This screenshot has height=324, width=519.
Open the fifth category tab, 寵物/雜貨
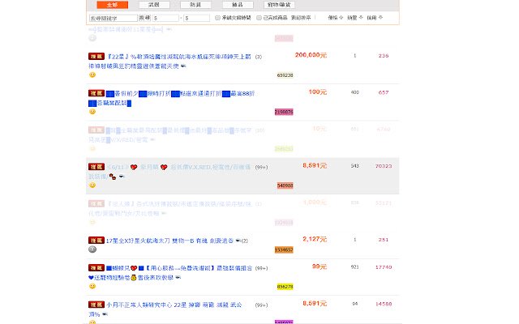pyautogui.click(x=279, y=5)
